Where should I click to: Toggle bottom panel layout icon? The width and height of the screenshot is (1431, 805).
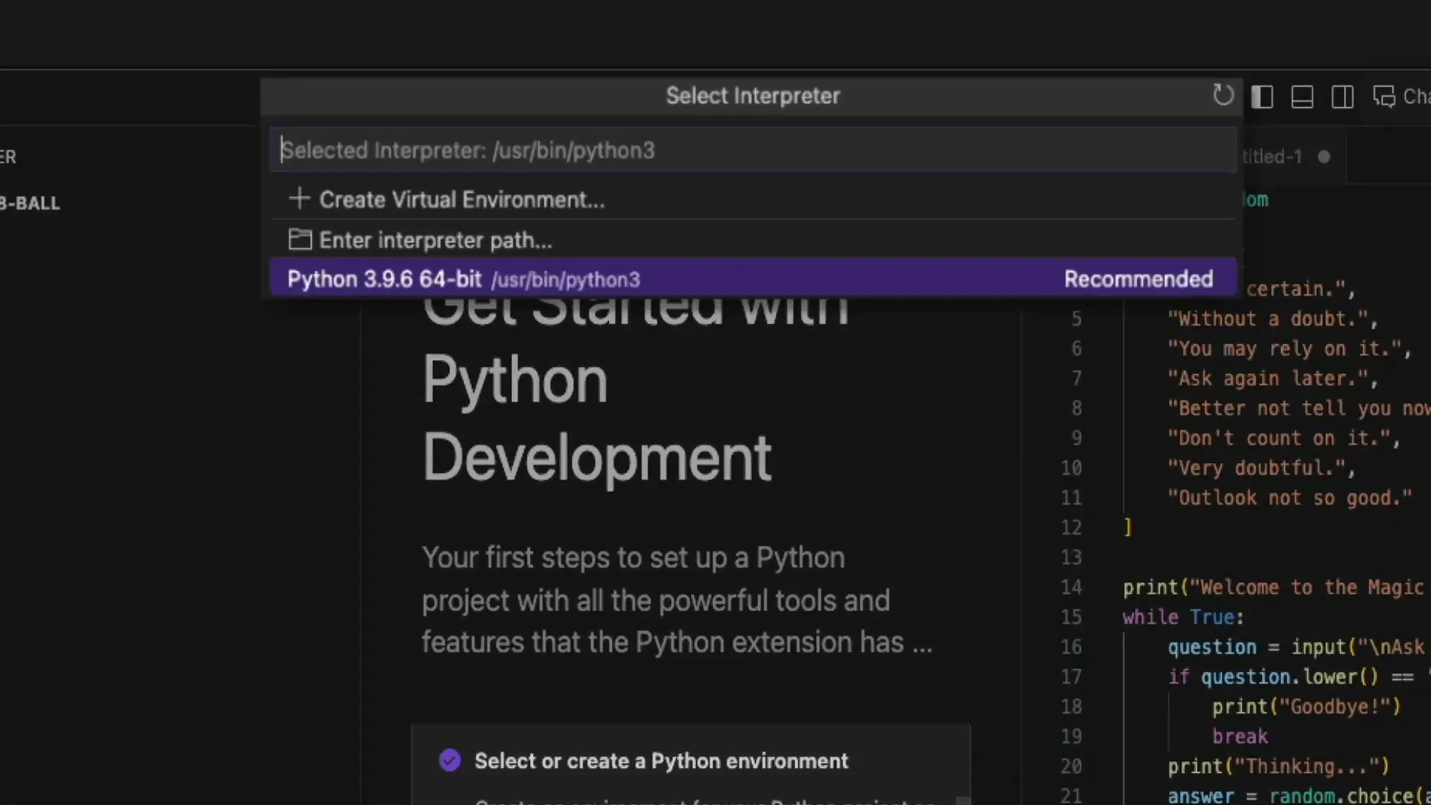pos(1302,97)
